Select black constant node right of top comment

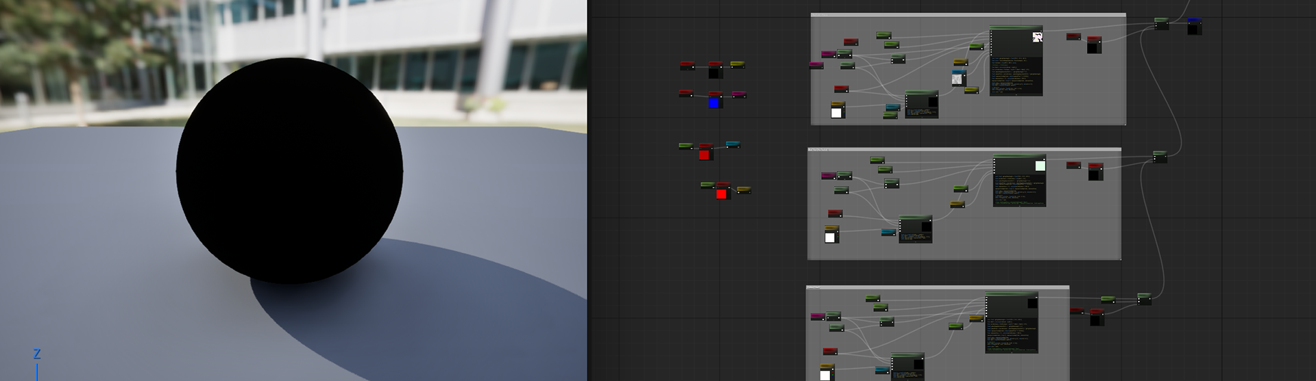[x=1094, y=45]
